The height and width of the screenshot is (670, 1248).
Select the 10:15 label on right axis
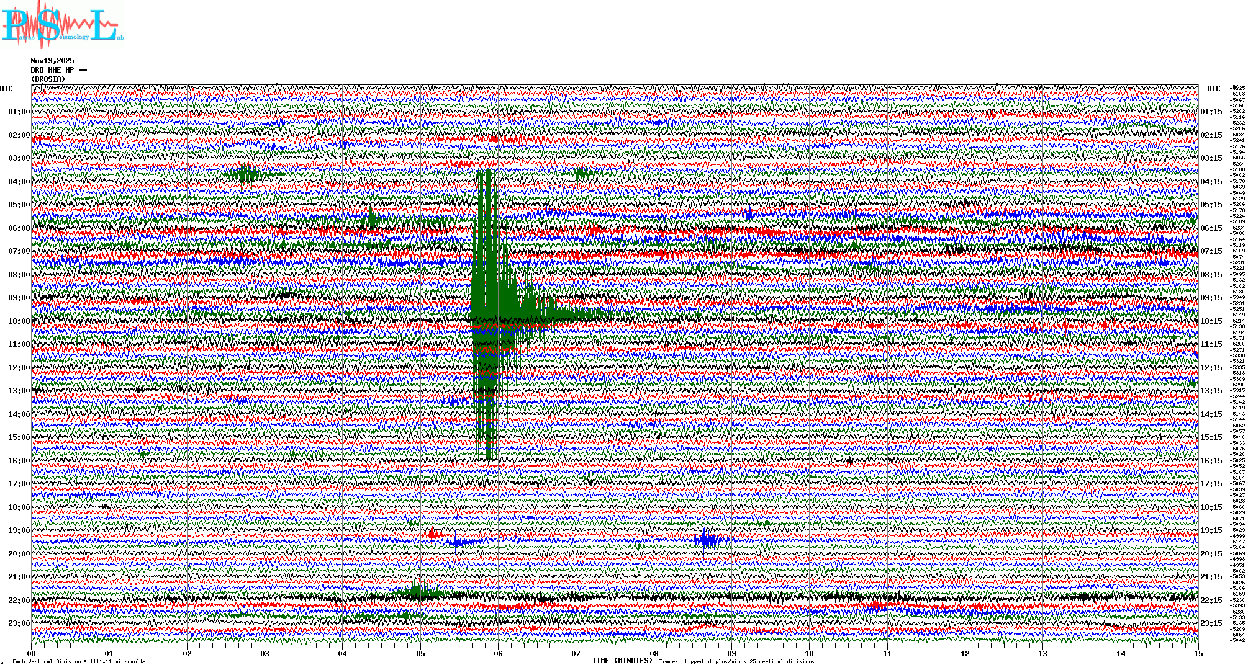[x=1211, y=321]
